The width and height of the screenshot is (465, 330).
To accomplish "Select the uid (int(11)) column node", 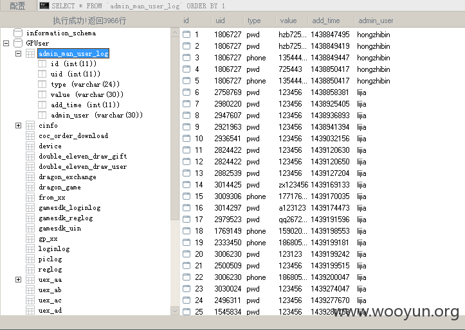I will point(75,74).
